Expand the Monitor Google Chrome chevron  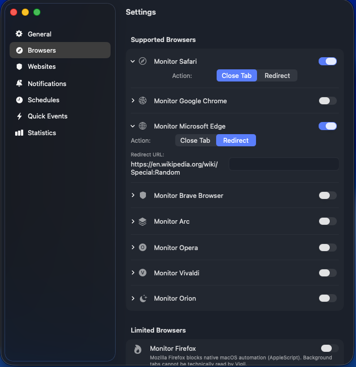(x=133, y=101)
